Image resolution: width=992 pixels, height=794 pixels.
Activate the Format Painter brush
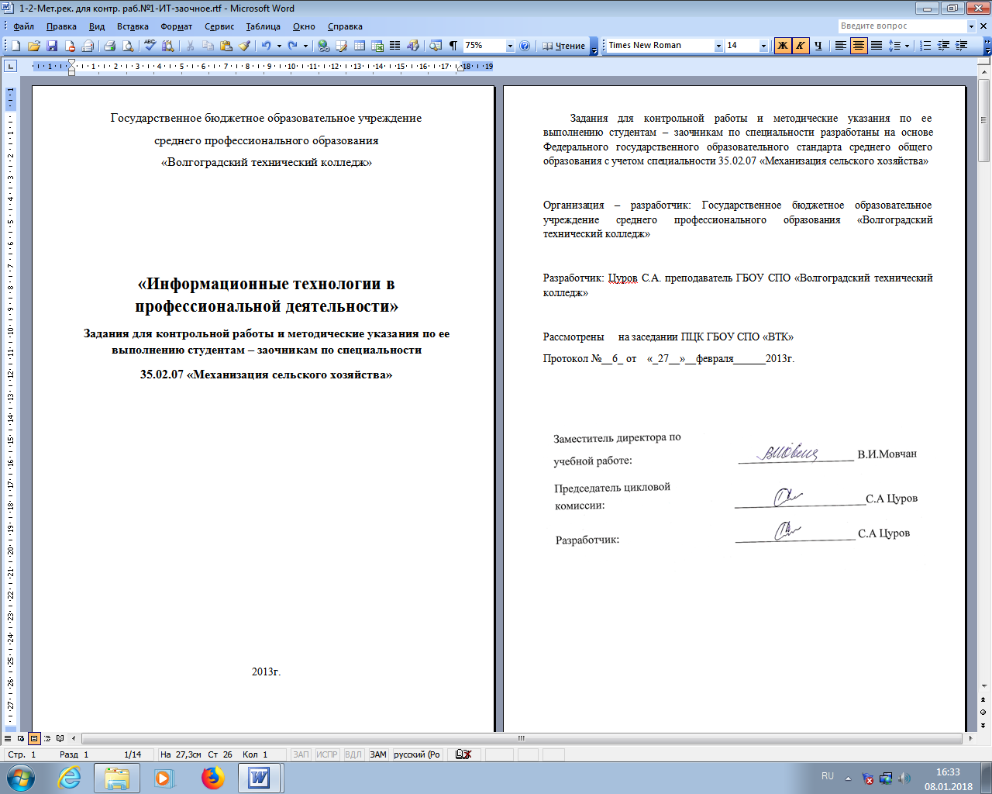click(244, 46)
